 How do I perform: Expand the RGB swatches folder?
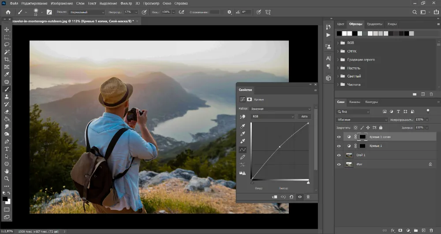click(338, 43)
